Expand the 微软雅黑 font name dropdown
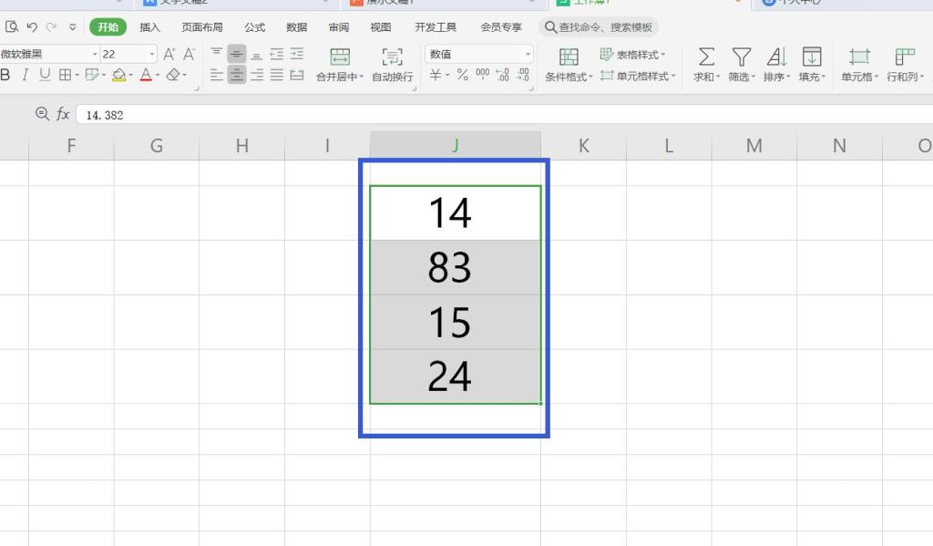This screenshot has width=933, height=546. tap(95, 54)
